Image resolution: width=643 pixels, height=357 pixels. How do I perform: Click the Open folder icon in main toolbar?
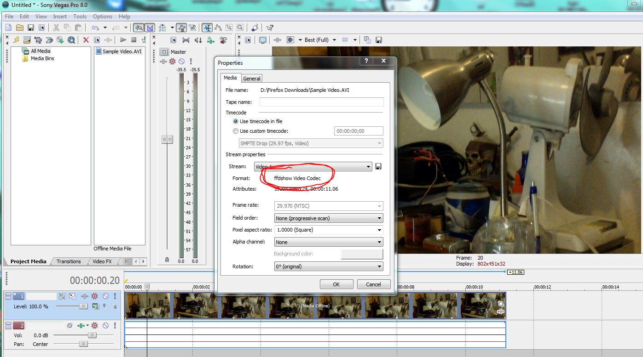tap(20, 28)
